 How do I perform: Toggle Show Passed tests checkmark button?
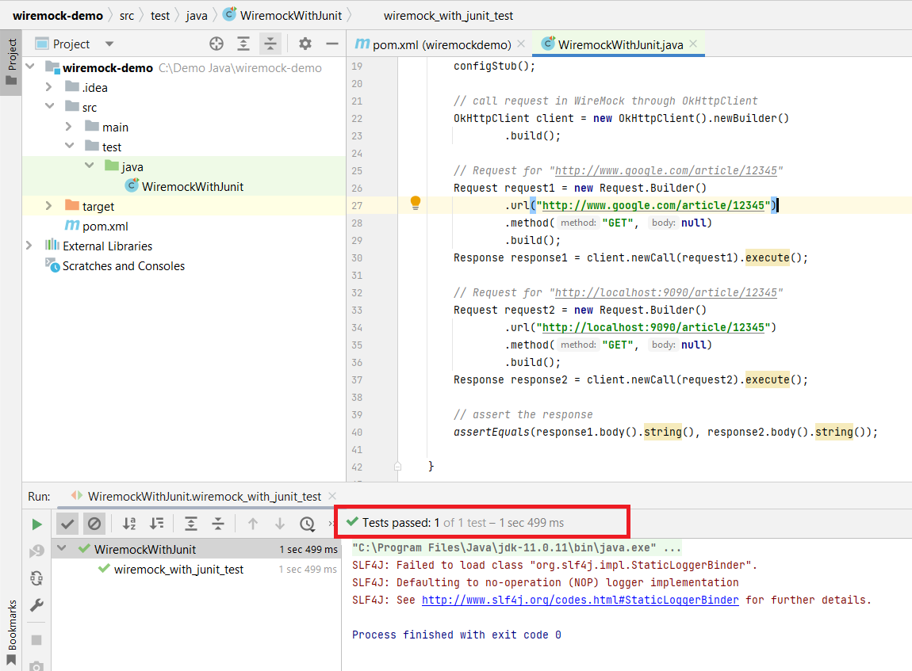[x=68, y=524]
